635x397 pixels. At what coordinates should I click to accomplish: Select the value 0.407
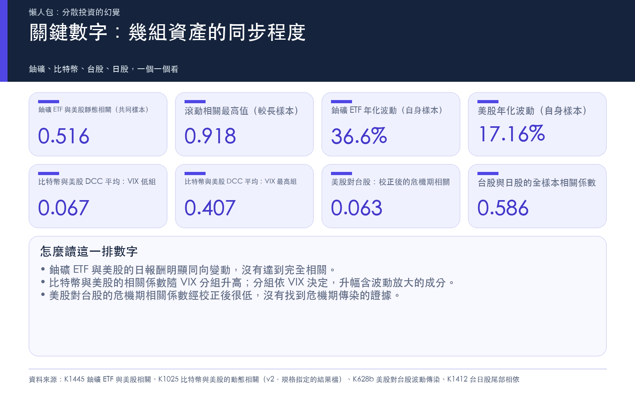click(x=210, y=208)
